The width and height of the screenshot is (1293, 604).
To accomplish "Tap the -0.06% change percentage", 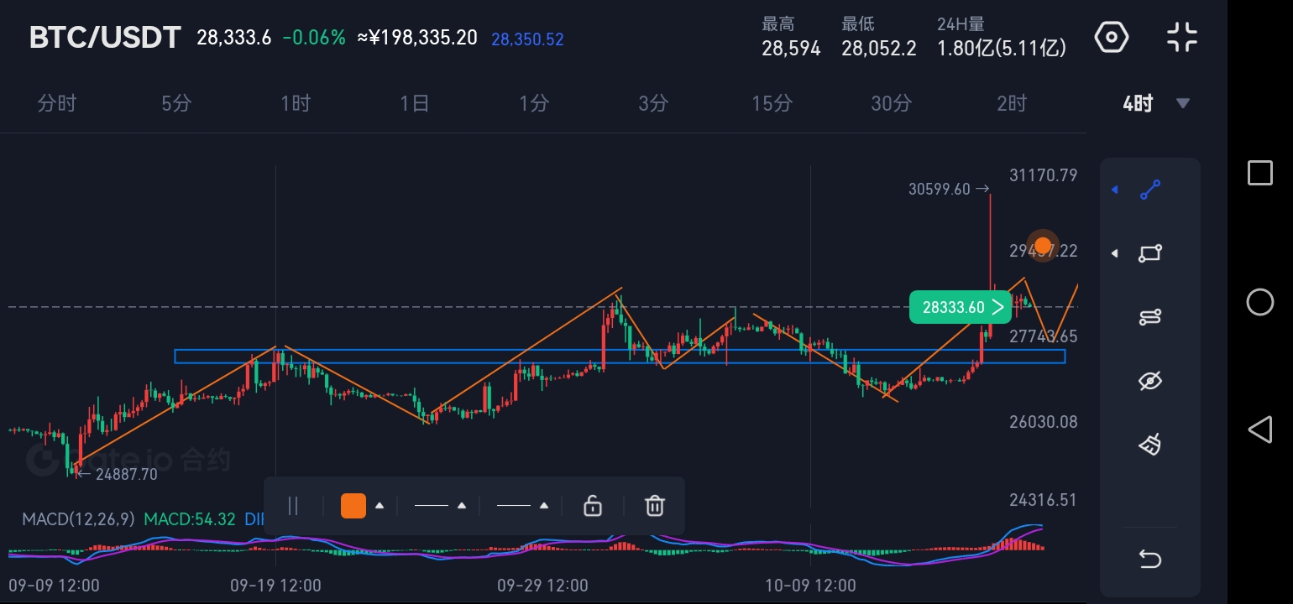I will [x=314, y=38].
